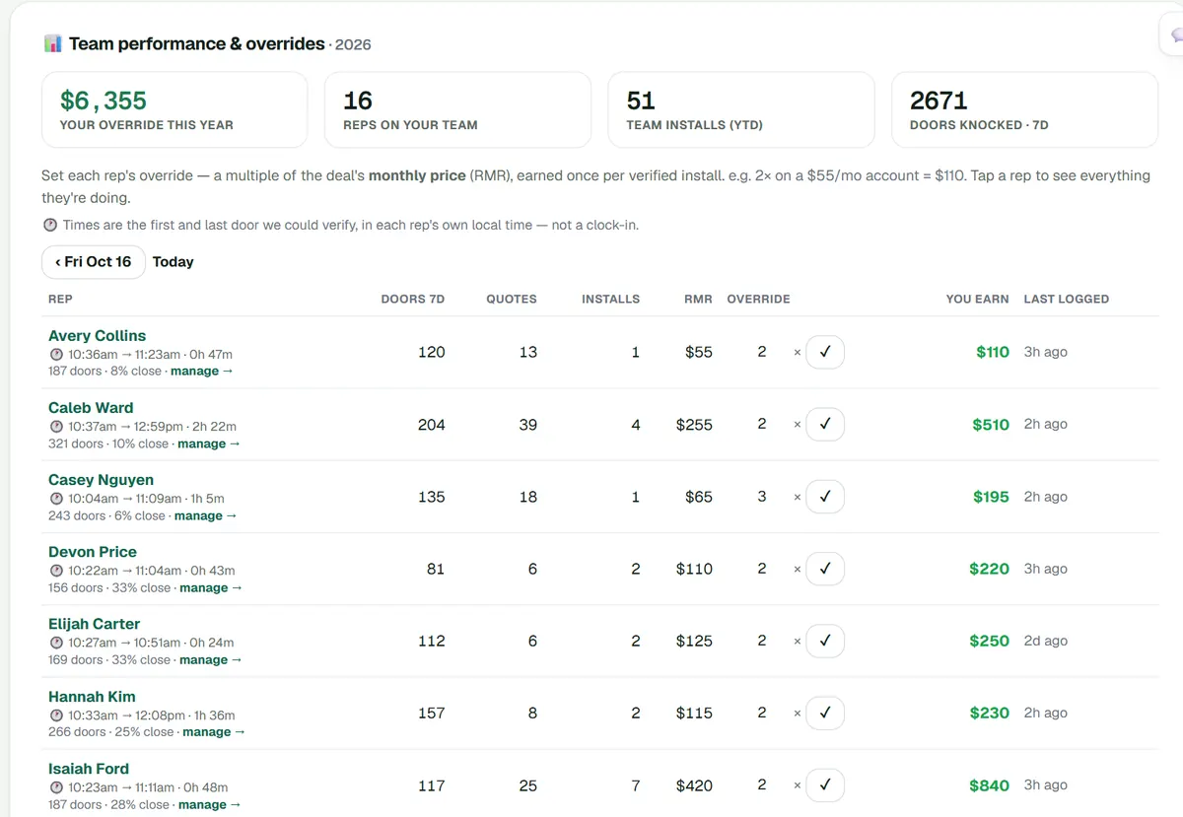The width and height of the screenshot is (1183, 817).
Task: Manage Hannah Kim's settings
Action: point(214,732)
